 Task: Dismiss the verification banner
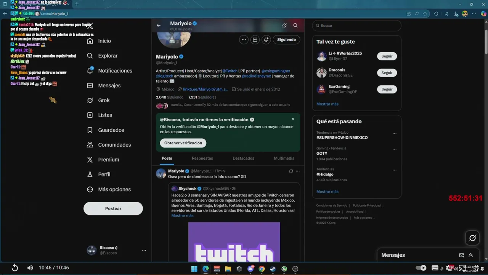point(293,119)
